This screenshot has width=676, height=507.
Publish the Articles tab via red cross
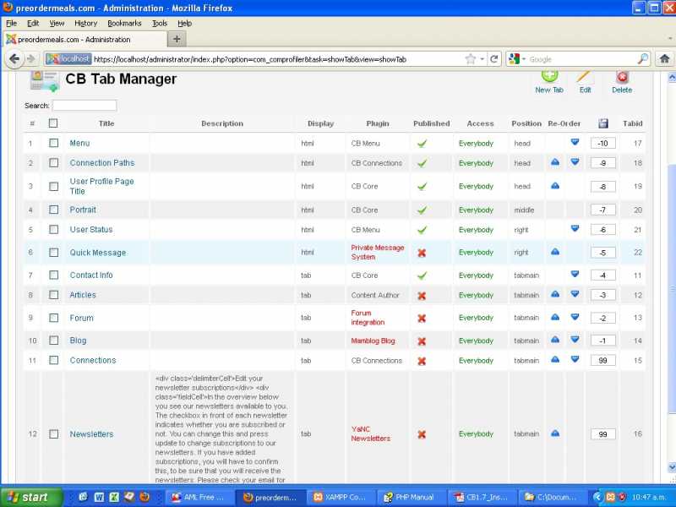click(x=422, y=295)
